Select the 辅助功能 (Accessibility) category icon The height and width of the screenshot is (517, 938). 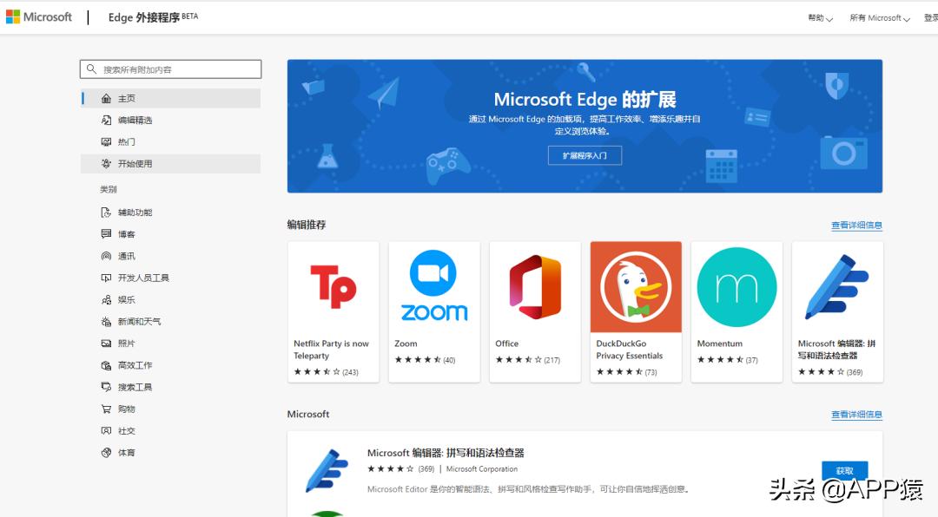106,212
